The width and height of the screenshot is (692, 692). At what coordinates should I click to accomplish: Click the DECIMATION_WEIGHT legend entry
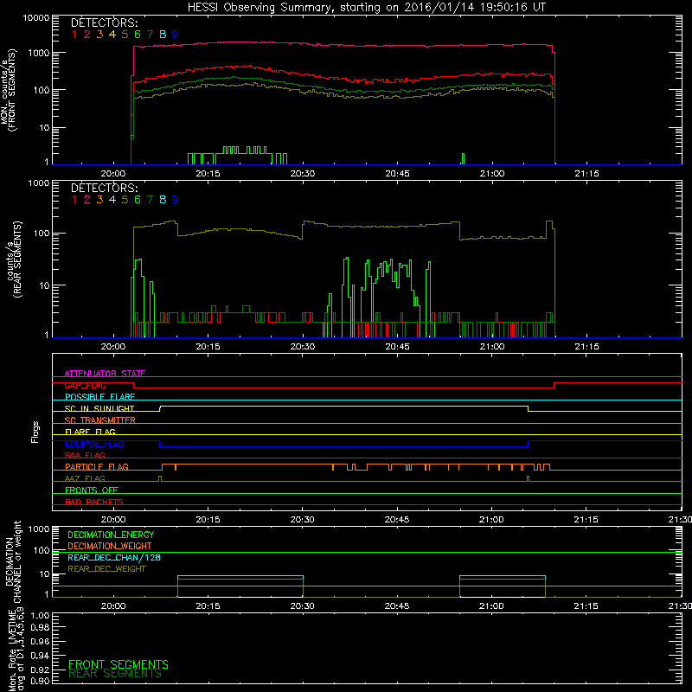110,547
